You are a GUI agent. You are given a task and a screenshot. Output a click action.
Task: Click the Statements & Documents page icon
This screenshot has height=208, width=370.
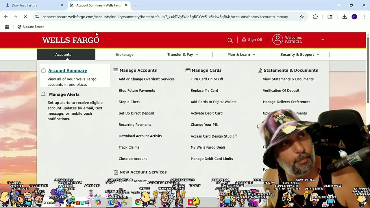pyautogui.click(x=260, y=70)
